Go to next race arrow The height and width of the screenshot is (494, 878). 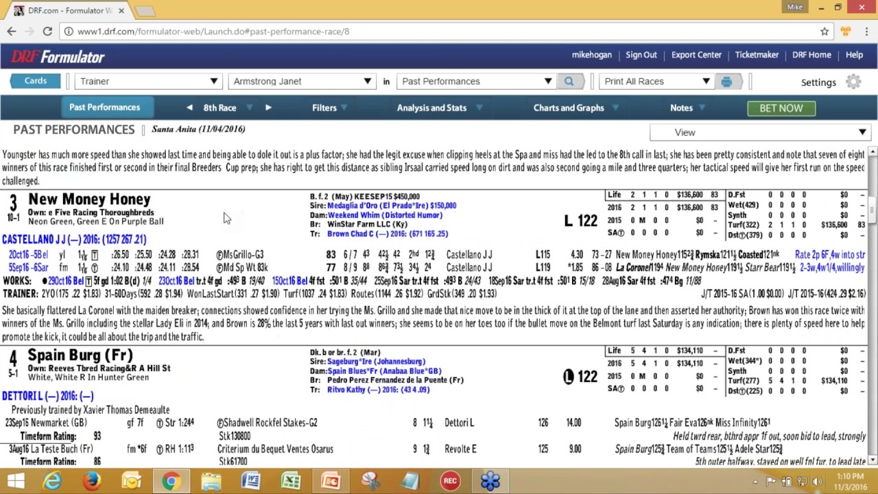pos(268,108)
